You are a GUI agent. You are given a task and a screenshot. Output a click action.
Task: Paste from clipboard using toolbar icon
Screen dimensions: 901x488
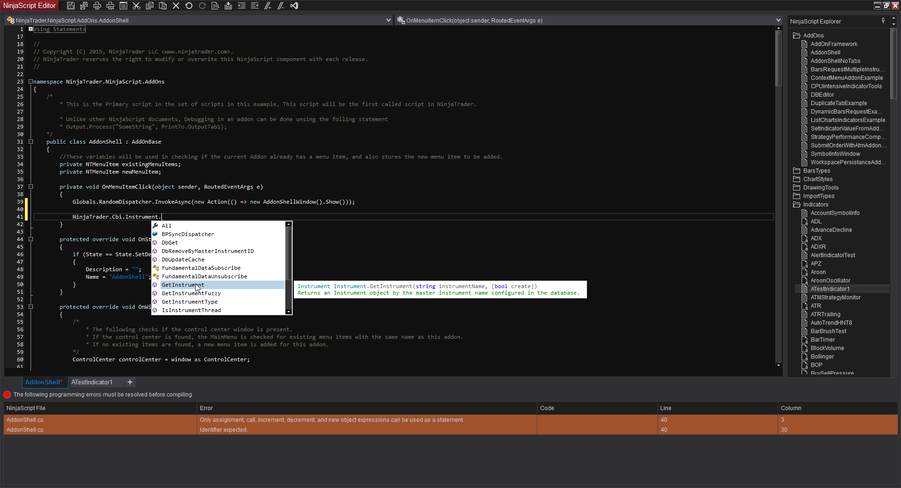point(163,6)
